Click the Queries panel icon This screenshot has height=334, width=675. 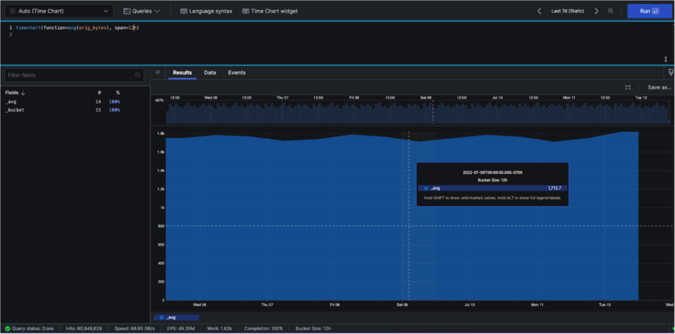click(127, 11)
